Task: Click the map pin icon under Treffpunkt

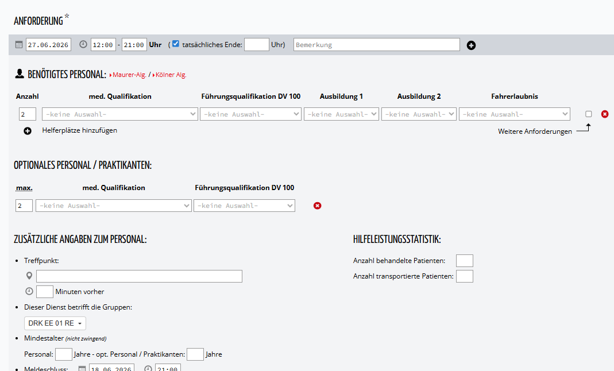Action: pos(29,276)
